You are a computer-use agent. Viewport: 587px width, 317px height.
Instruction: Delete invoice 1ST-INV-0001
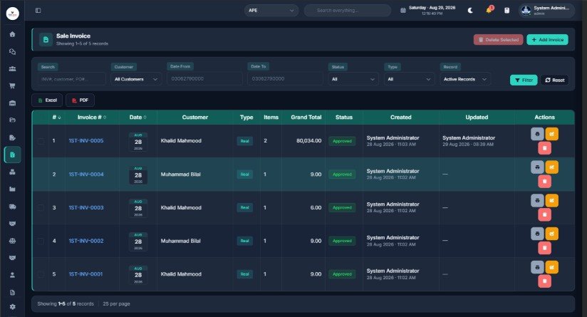coord(544,281)
